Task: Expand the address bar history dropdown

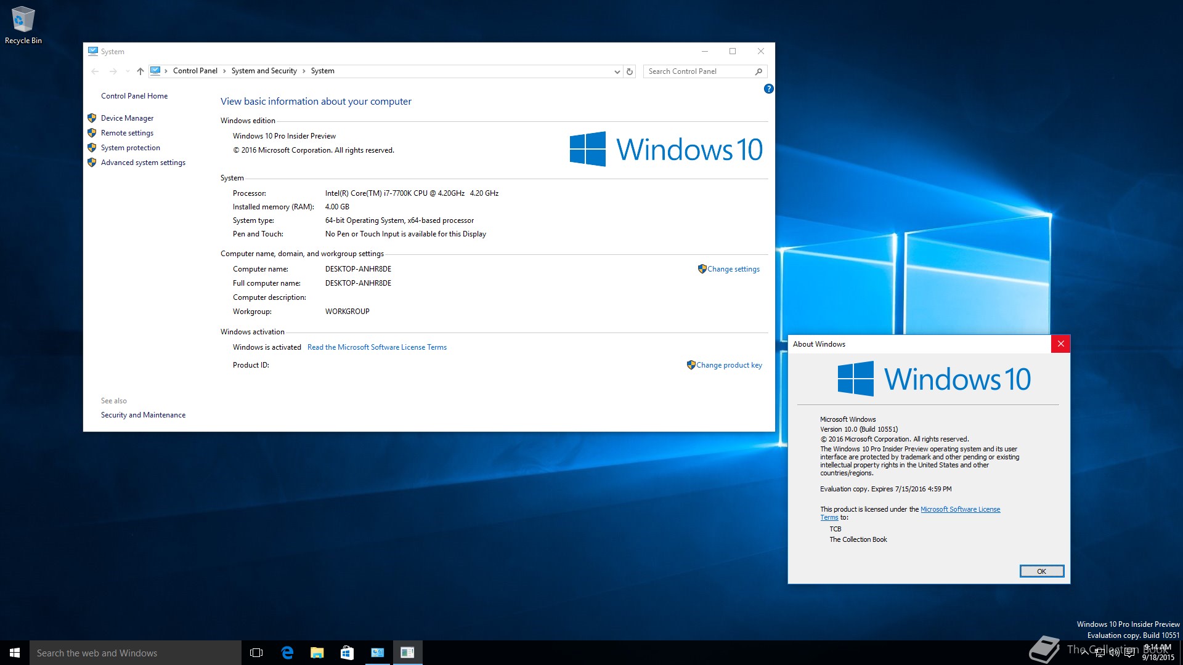Action: (617, 71)
